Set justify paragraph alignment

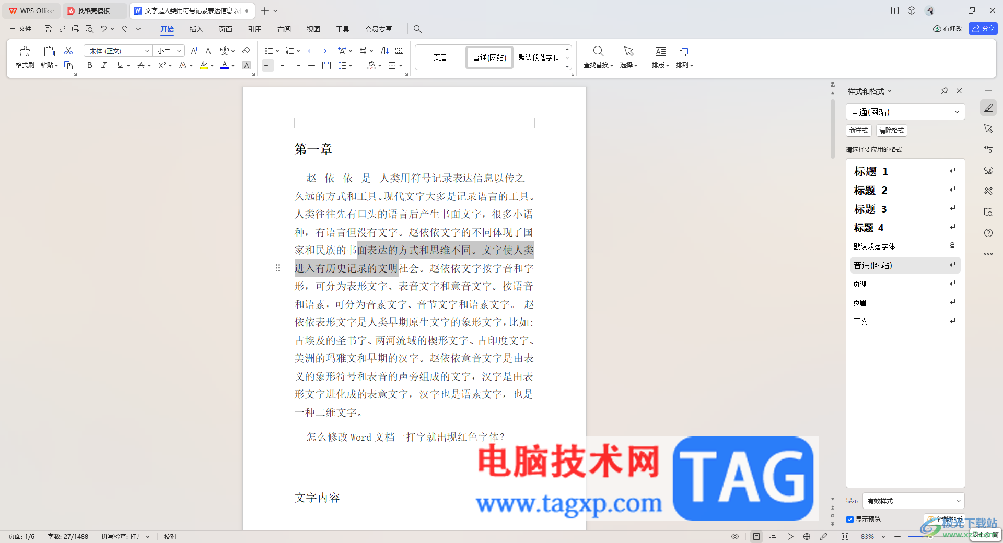coord(311,65)
